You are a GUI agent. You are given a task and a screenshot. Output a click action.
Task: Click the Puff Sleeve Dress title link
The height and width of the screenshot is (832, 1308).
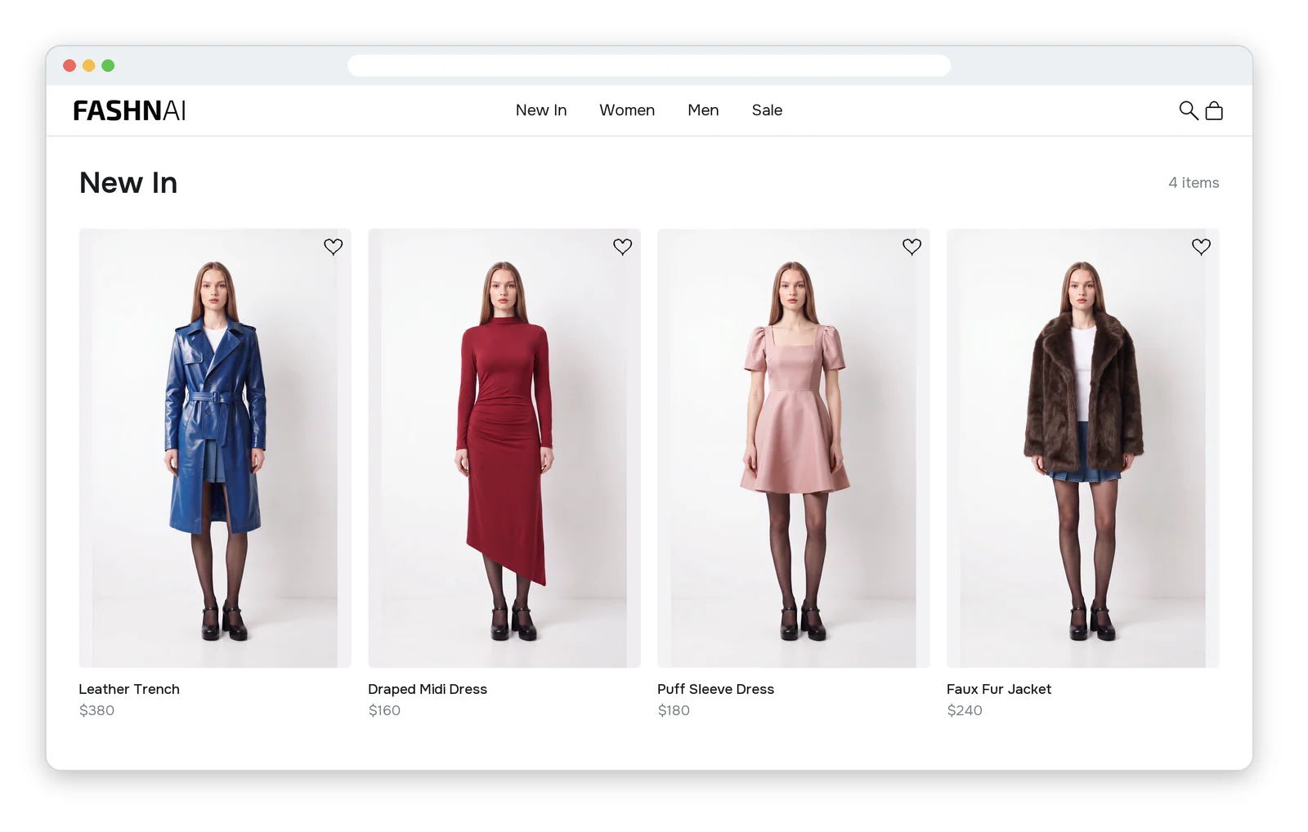pos(715,689)
